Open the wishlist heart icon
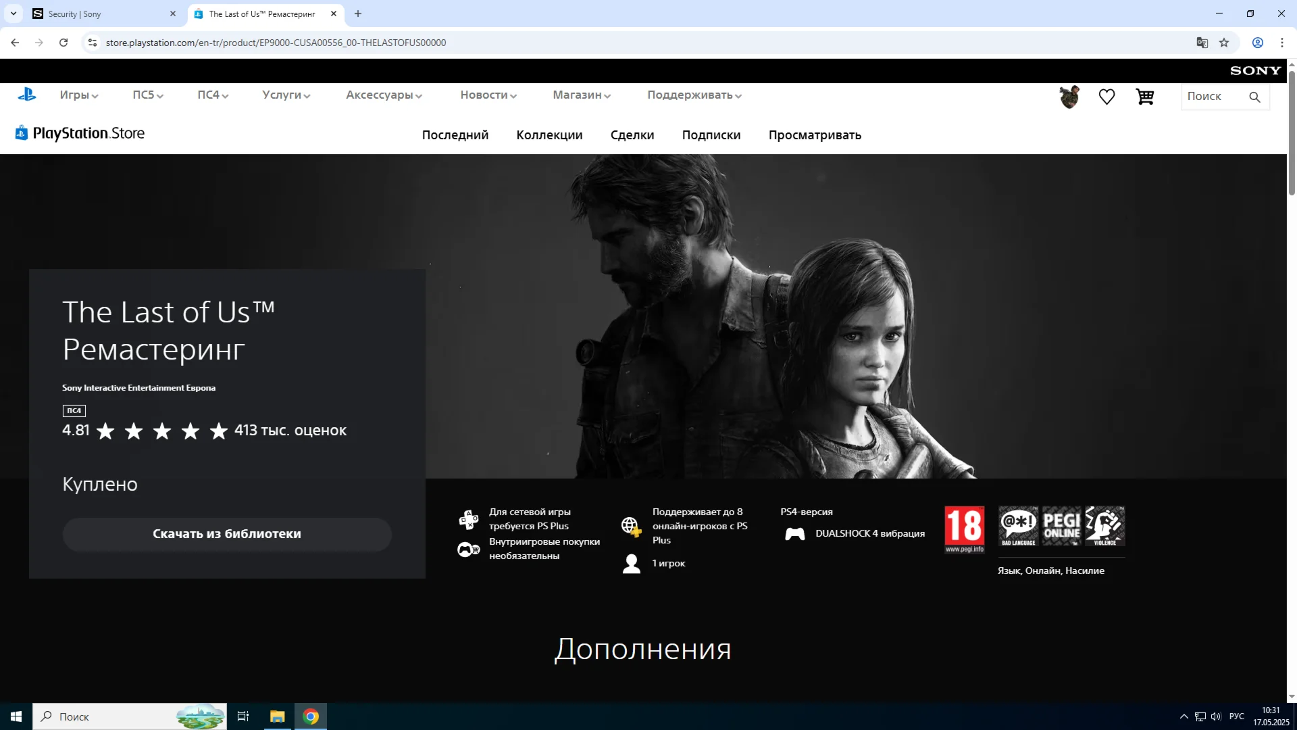The image size is (1297, 730). tap(1107, 97)
